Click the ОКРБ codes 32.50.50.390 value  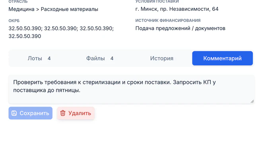(x=61, y=32)
